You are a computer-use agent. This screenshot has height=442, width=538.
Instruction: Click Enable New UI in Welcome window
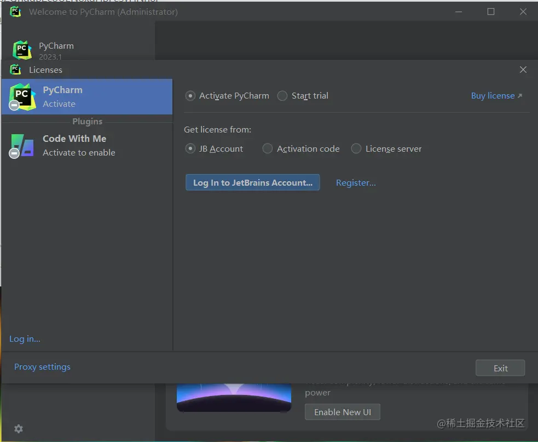pos(343,412)
